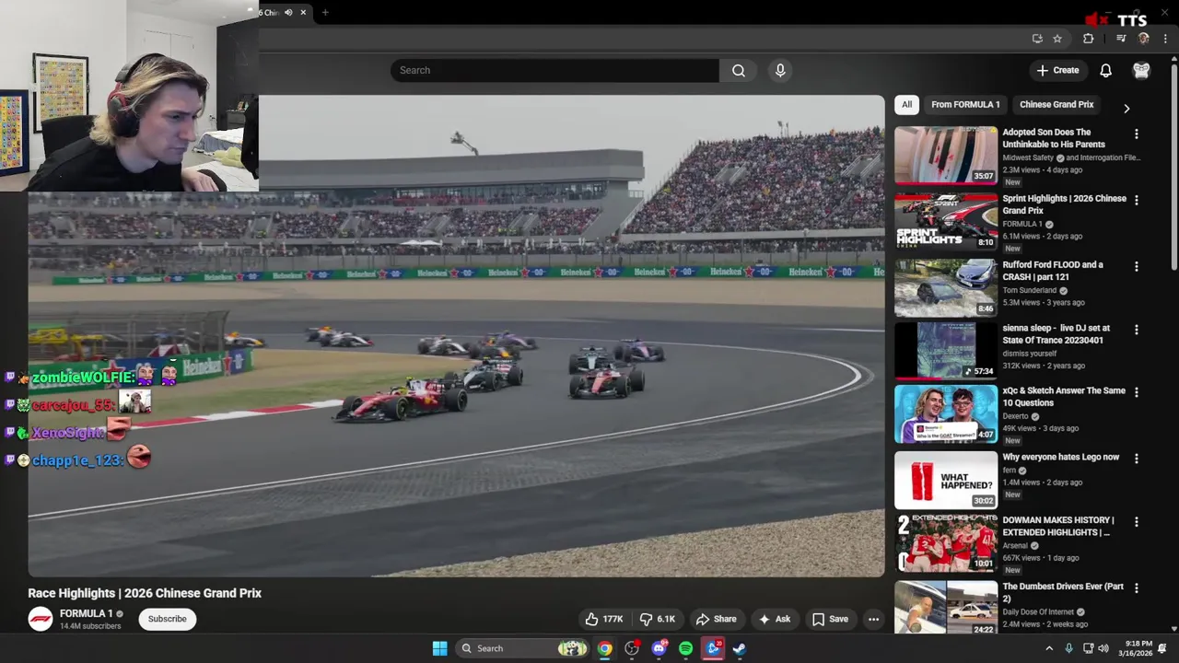Open Chrome media controls icon
The width and height of the screenshot is (1179, 663).
click(x=1121, y=39)
